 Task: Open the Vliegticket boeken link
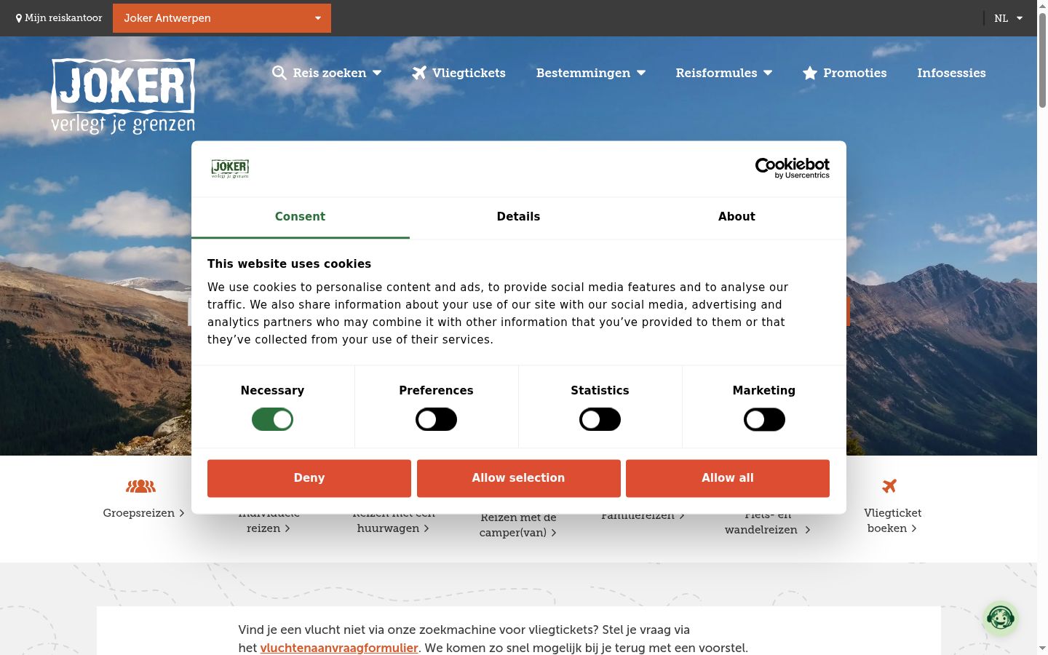point(892,521)
